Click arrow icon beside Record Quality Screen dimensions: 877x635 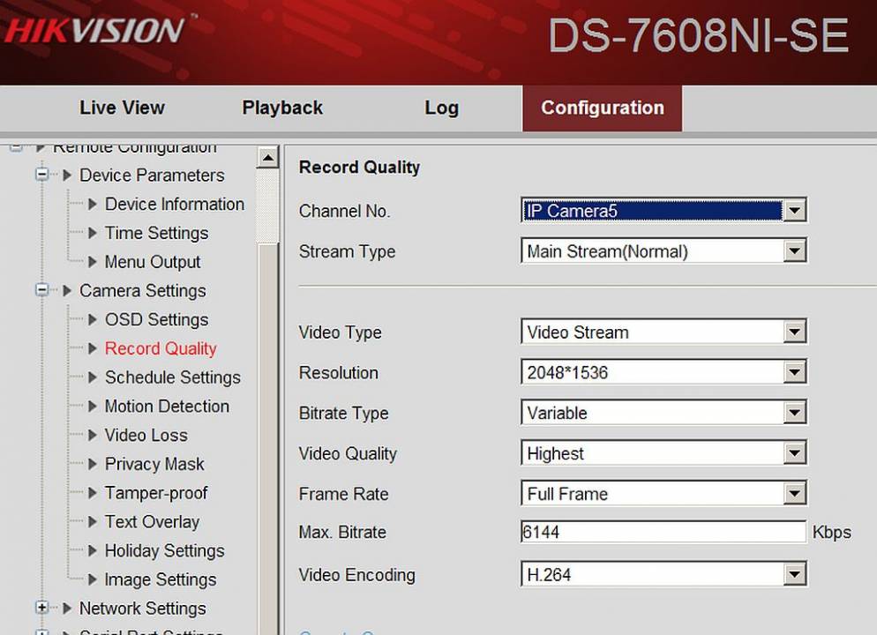coord(93,348)
